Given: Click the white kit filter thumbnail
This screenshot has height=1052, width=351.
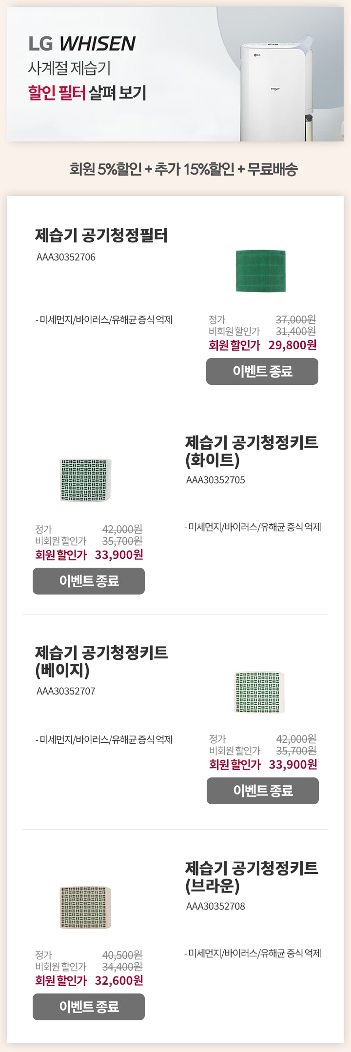Looking at the screenshot, I should pos(86,480).
